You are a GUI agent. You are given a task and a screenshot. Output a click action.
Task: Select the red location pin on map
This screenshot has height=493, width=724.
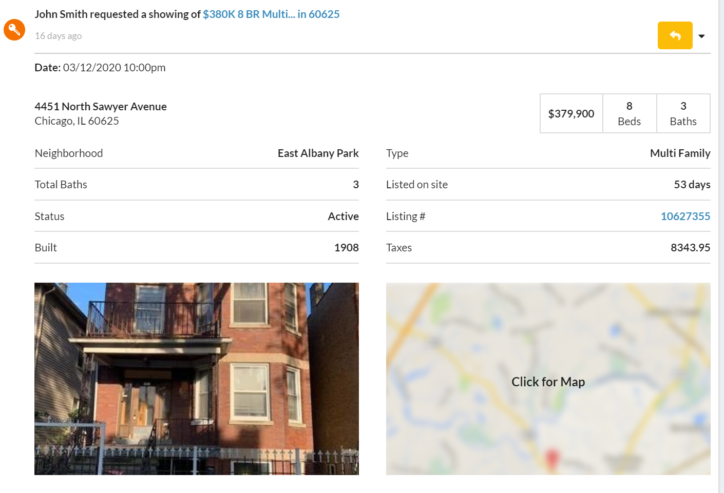[551, 458]
